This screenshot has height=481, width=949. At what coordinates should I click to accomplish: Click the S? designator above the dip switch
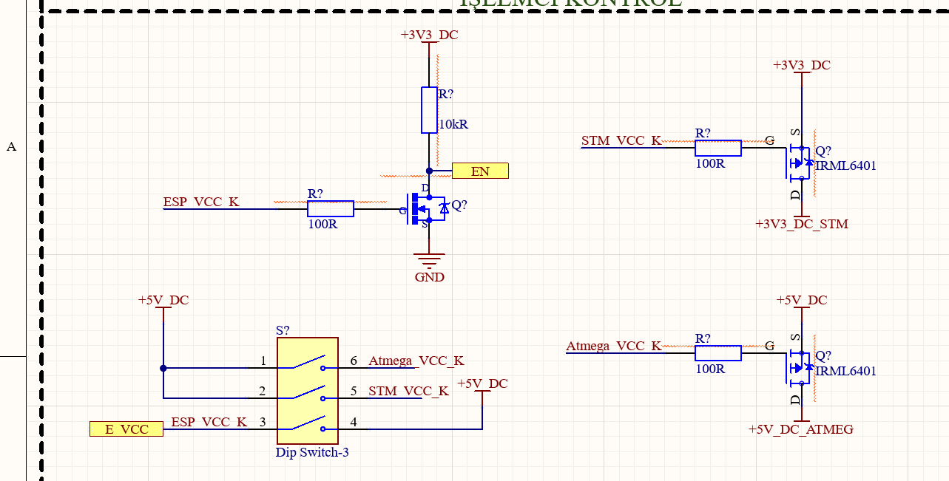(x=283, y=330)
